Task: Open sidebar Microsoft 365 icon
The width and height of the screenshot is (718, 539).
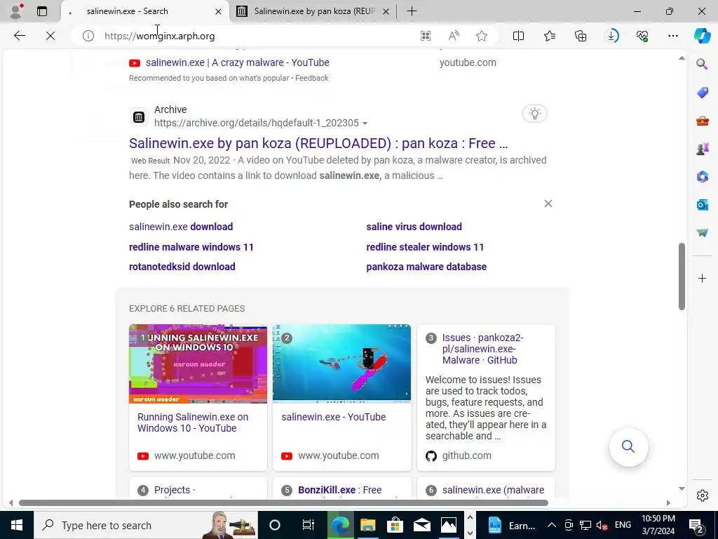Action: click(702, 176)
